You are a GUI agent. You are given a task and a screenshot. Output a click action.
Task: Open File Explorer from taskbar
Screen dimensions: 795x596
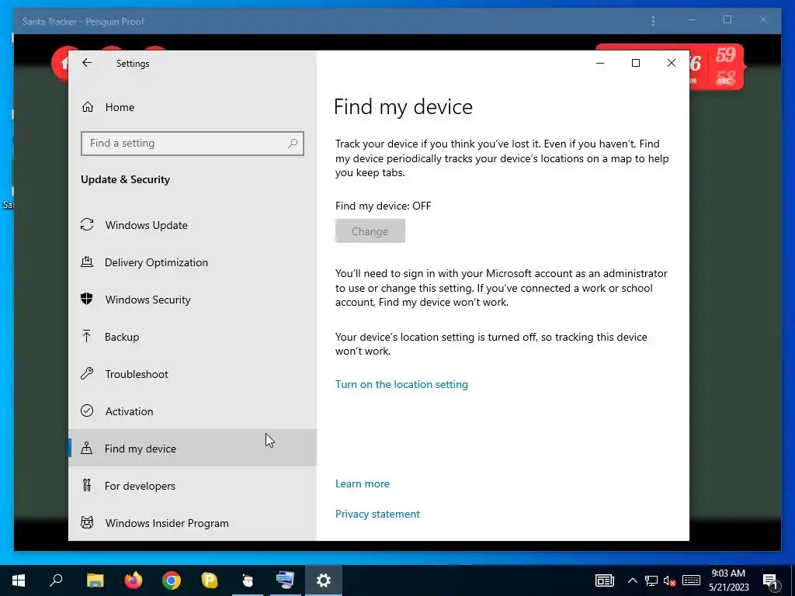tap(95, 580)
